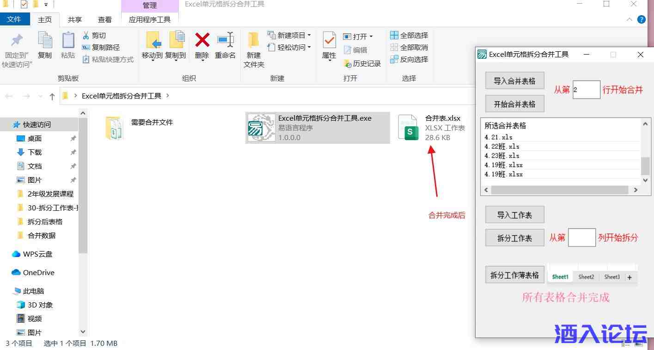Select the 合并表.xlsx file icon

click(x=408, y=128)
